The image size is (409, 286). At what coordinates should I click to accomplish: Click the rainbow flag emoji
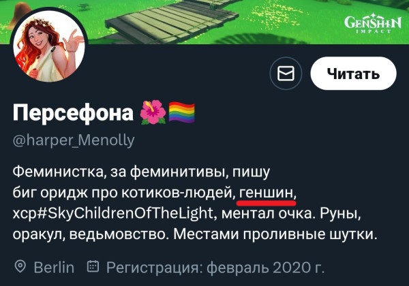(x=182, y=112)
